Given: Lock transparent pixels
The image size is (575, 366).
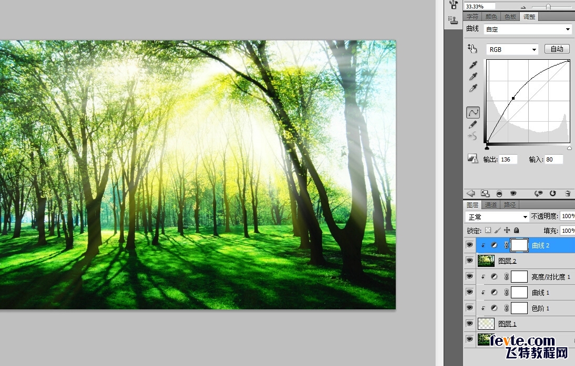Looking at the screenshot, I should click(x=488, y=230).
